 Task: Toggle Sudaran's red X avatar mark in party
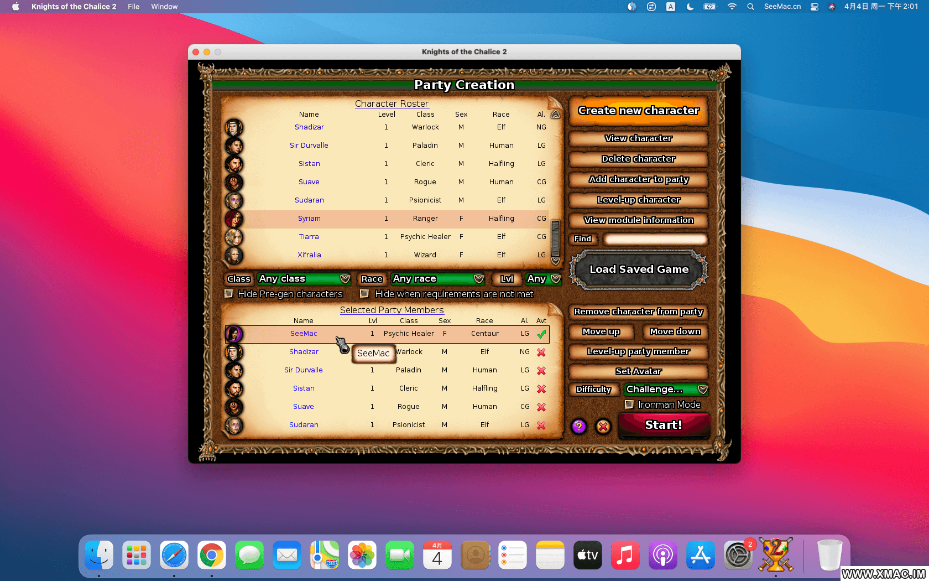click(x=541, y=425)
